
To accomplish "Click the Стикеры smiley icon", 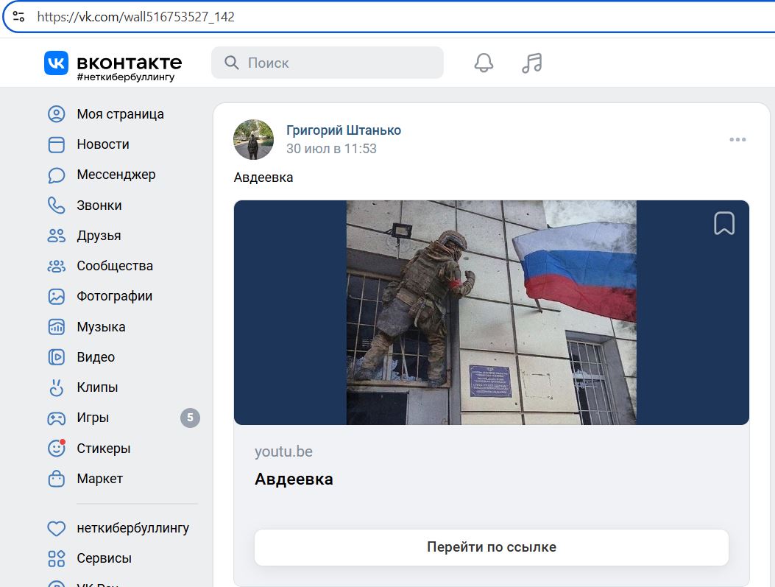I will click(x=57, y=448).
